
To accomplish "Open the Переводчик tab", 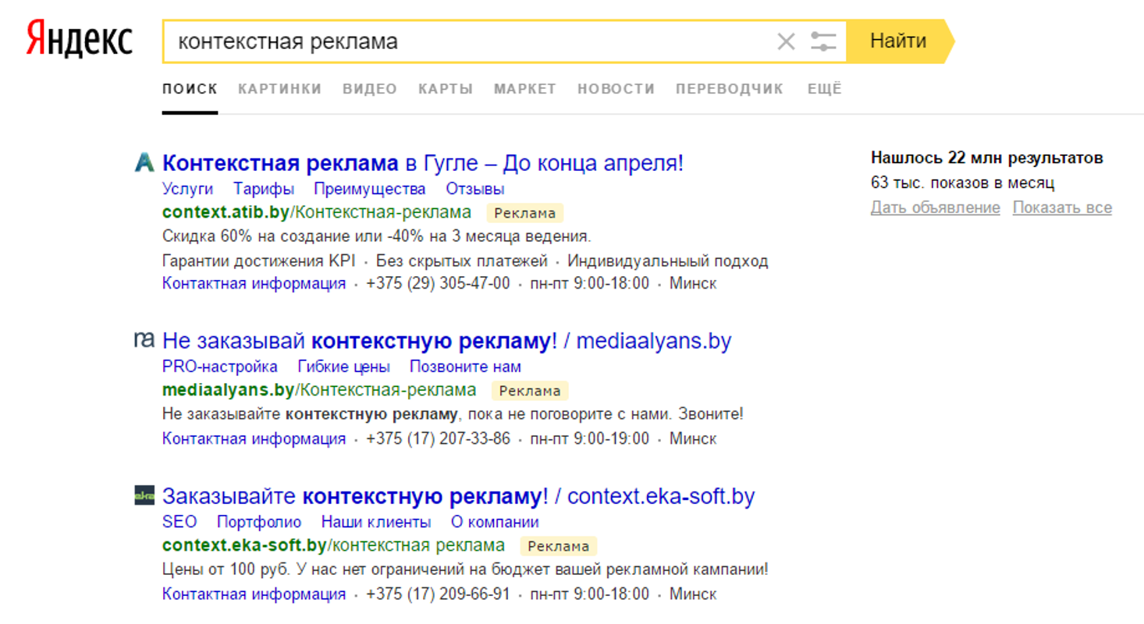I will [730, 89].
